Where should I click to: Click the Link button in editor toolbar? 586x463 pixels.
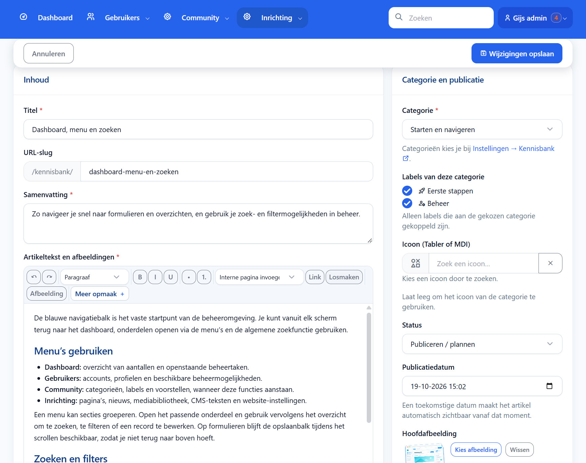point(315,277)
